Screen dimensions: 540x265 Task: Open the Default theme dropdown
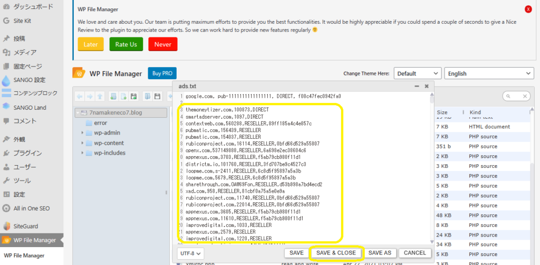pyautogui.click(x=418, y=73)
